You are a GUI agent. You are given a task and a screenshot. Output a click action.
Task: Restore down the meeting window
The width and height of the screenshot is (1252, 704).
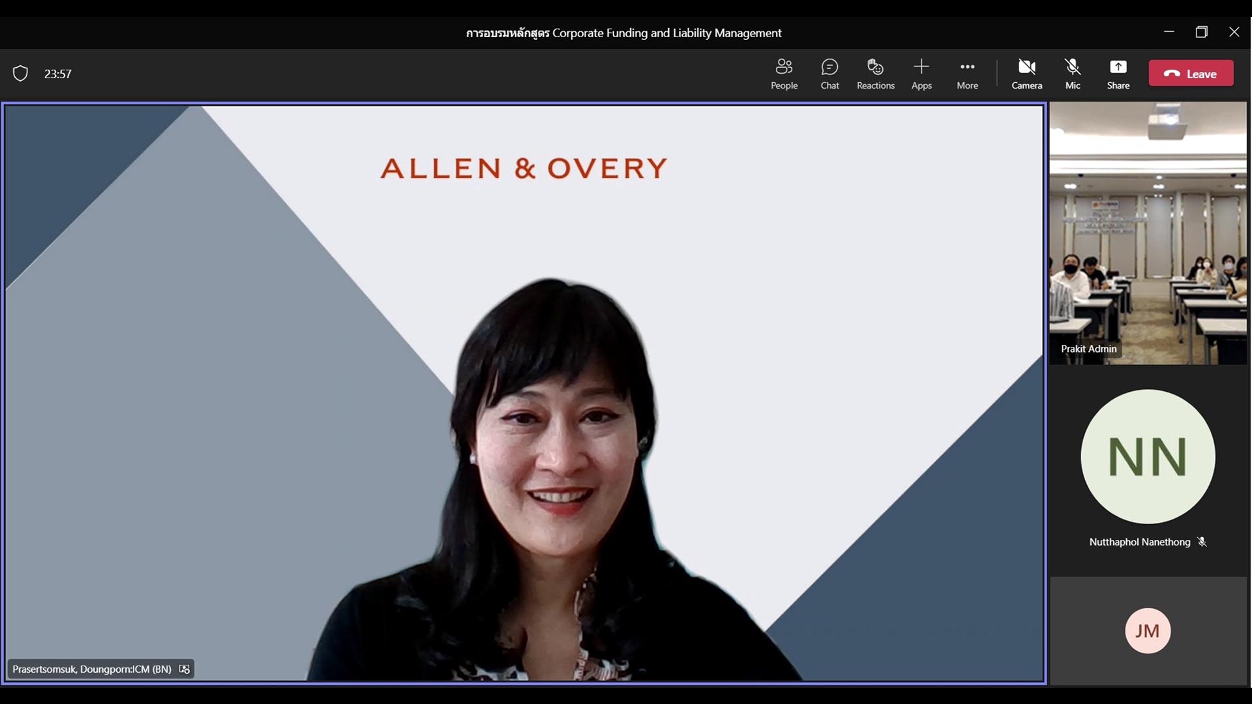[1201, 32]
